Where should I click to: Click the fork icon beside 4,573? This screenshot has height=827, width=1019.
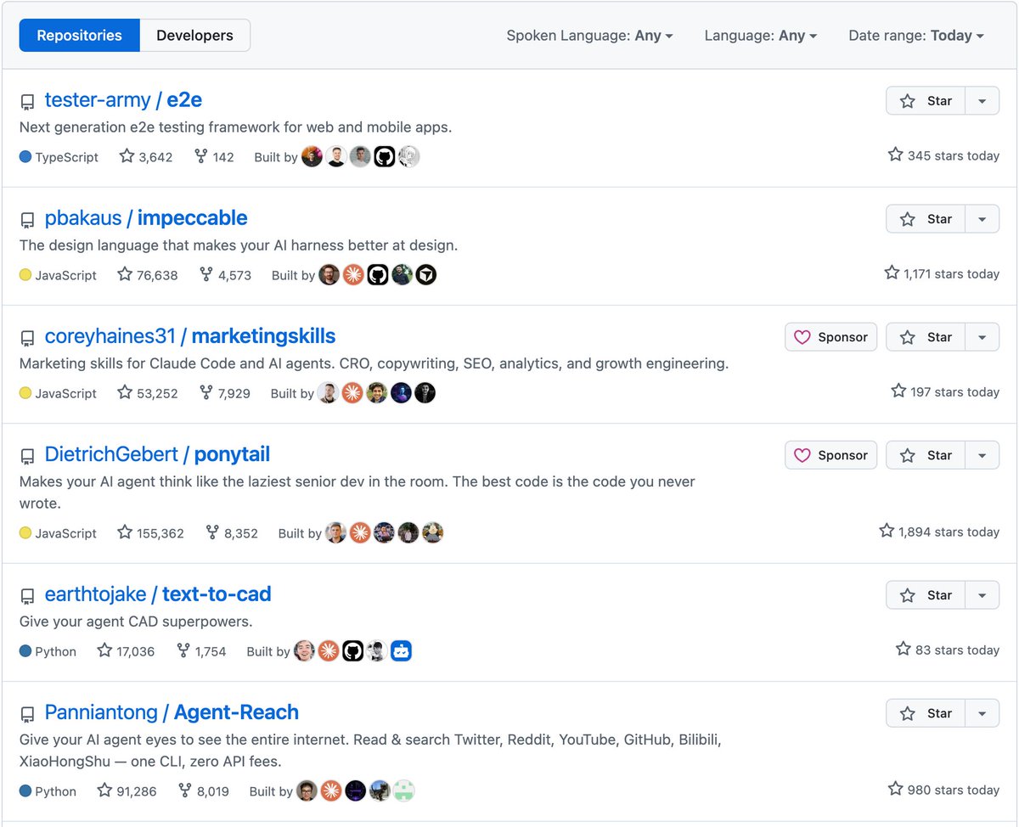[205, 274]
